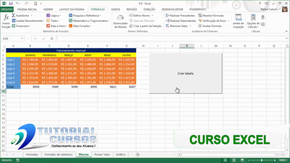Switch to DADOS tab
Screen dimensions: 290x163
coord(116,9)
